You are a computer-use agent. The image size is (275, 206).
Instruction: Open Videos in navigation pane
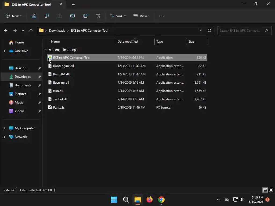[x=19, y=111]
